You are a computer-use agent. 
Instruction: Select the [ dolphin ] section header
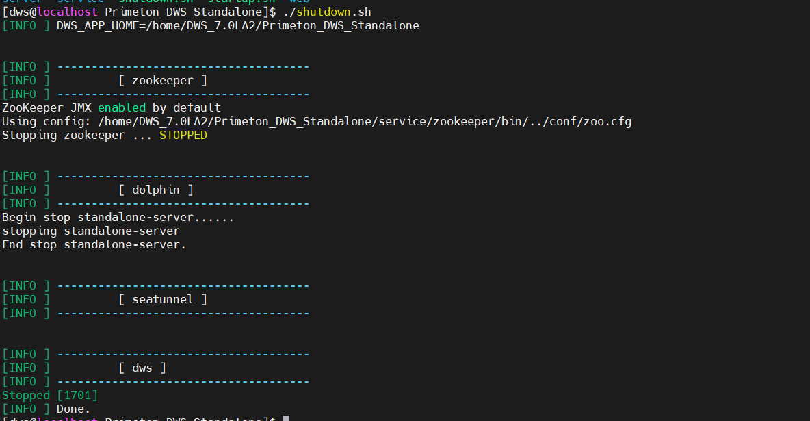(x=156, y=190)
